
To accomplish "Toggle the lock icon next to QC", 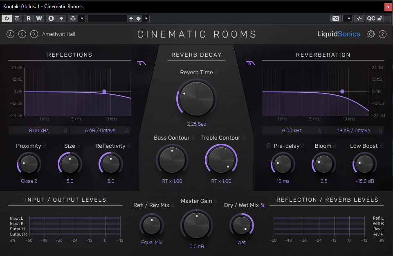I will 380,18.
